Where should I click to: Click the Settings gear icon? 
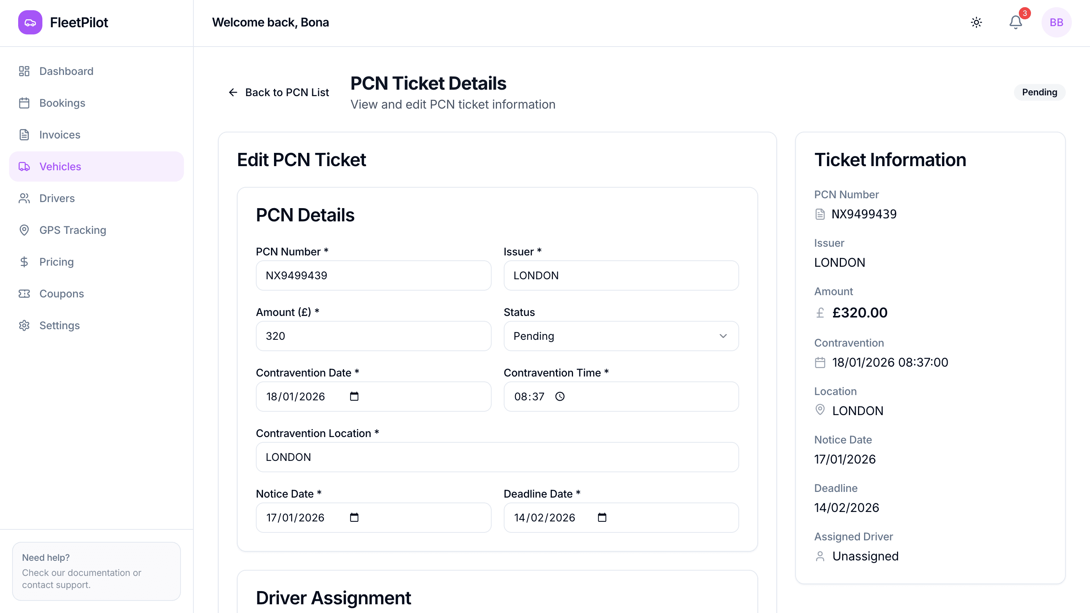(24, 325)
